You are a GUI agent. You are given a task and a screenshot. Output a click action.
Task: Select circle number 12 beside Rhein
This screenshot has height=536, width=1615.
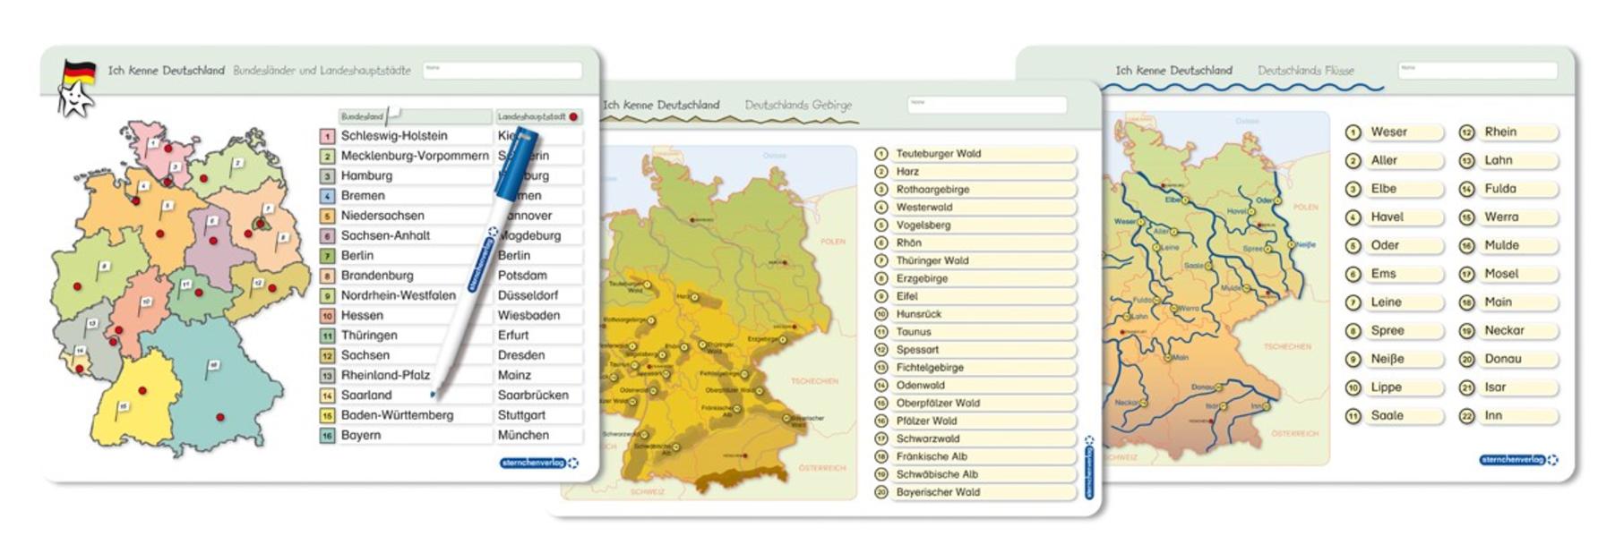[1466, 132]
